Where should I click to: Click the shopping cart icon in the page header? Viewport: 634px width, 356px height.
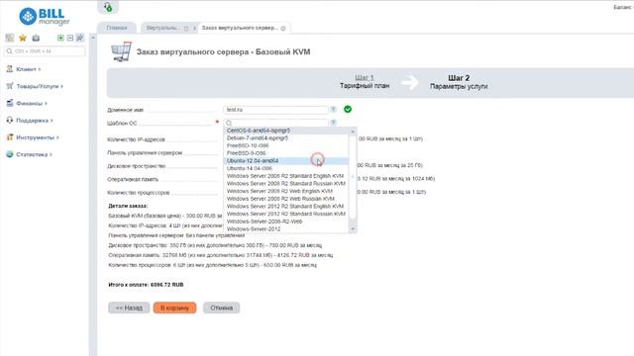coord(121,51)
